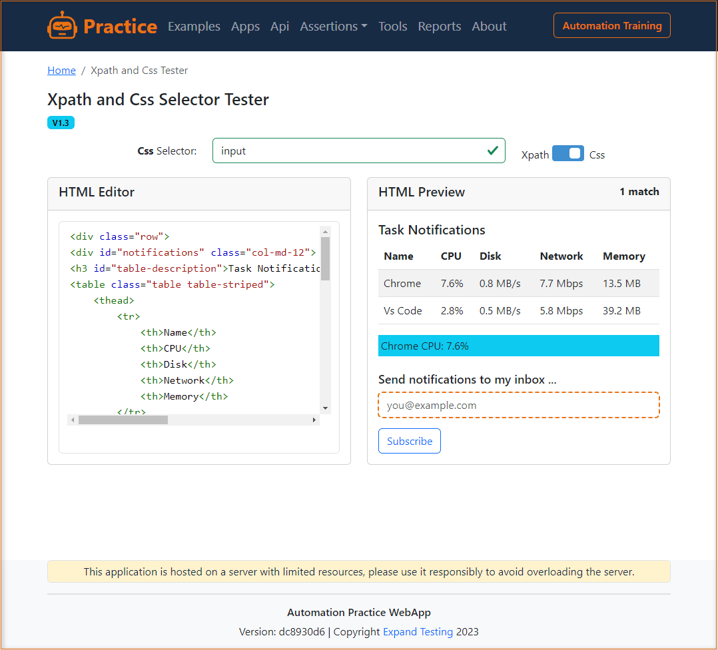
Task: Click the down arrow on the editor scrollbar
Action: pyautogui.click(x=325, y=408)
